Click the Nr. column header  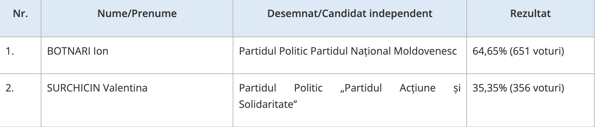coord(21,14)
